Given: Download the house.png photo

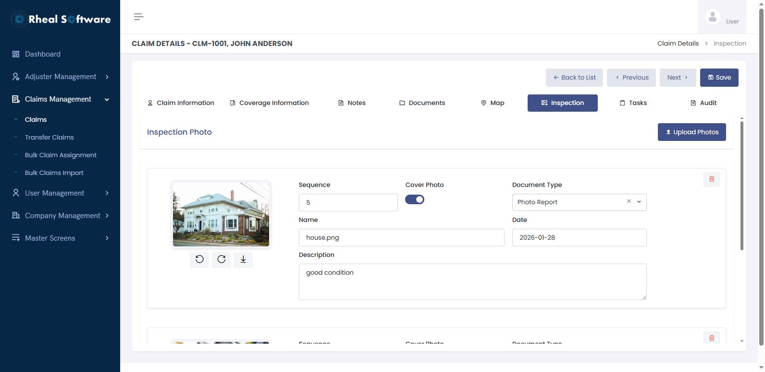Looking at the screenshot, I should [x=243, y=259].
